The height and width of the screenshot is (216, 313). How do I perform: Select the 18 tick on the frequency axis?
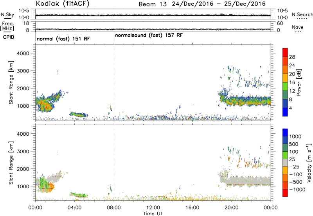[x=26, y=23]
